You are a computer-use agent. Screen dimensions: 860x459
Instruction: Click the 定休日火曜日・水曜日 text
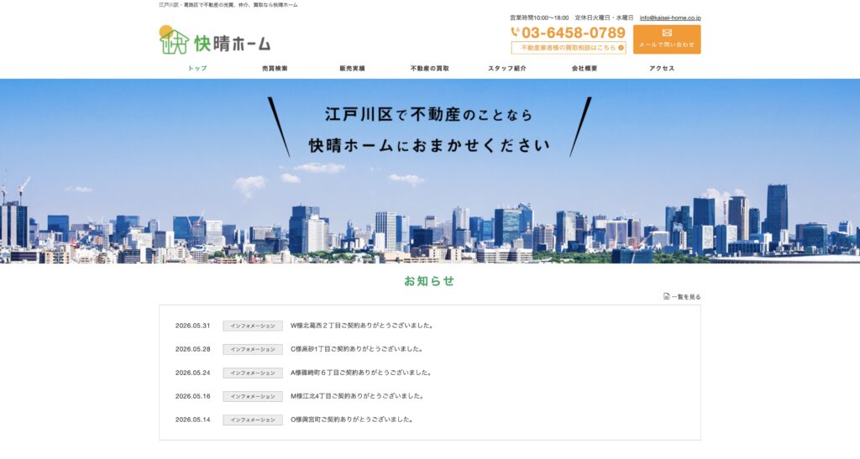[604, 18]
